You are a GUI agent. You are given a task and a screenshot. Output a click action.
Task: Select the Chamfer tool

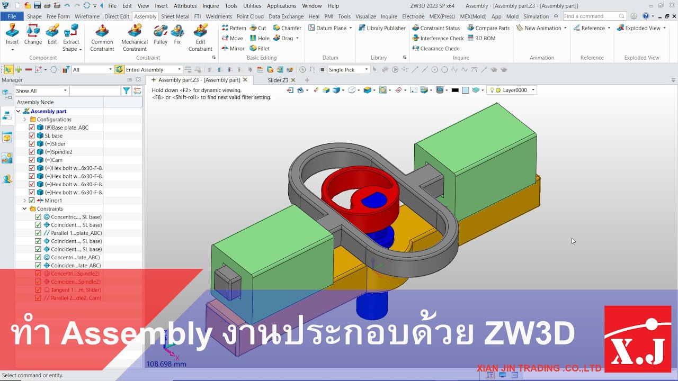pos(287,28)
